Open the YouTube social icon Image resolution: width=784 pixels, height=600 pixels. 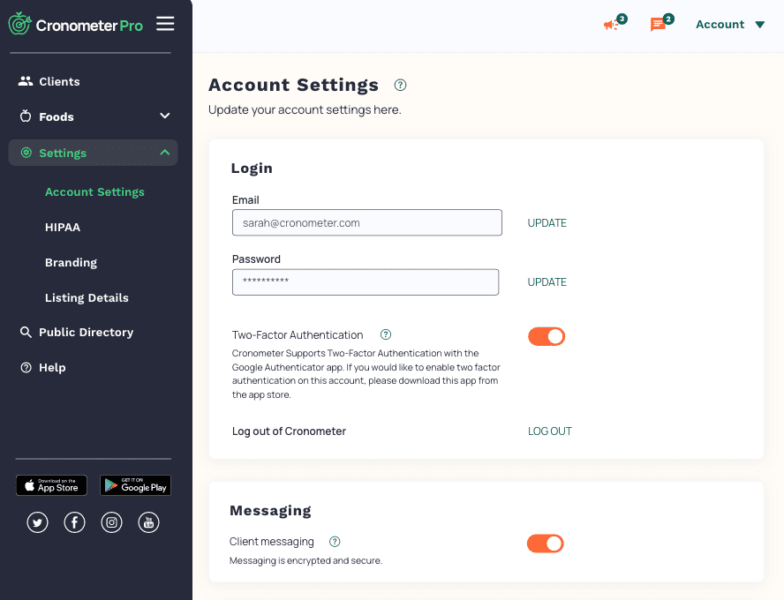tap(149, 523)
